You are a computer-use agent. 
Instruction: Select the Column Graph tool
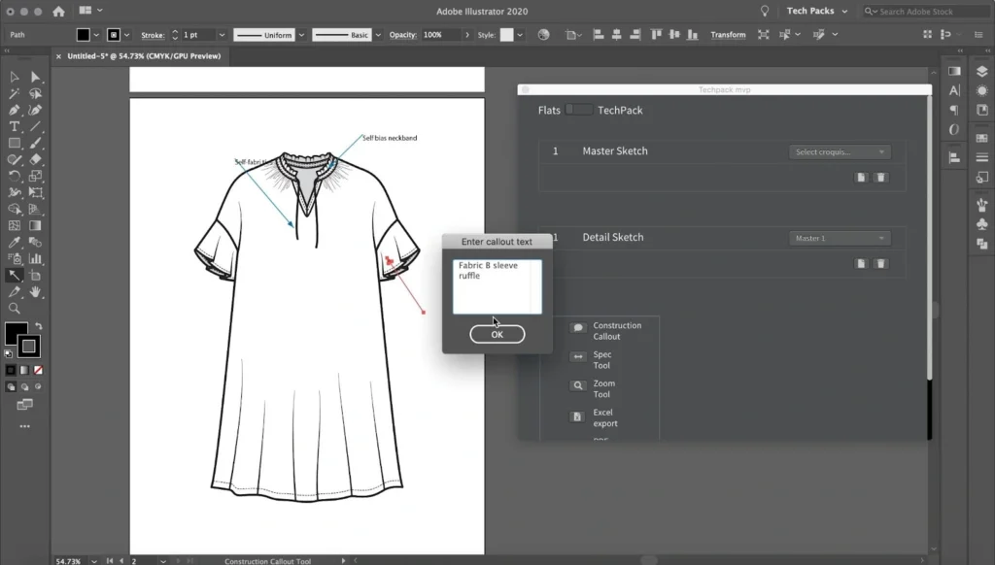pos(36,259)
